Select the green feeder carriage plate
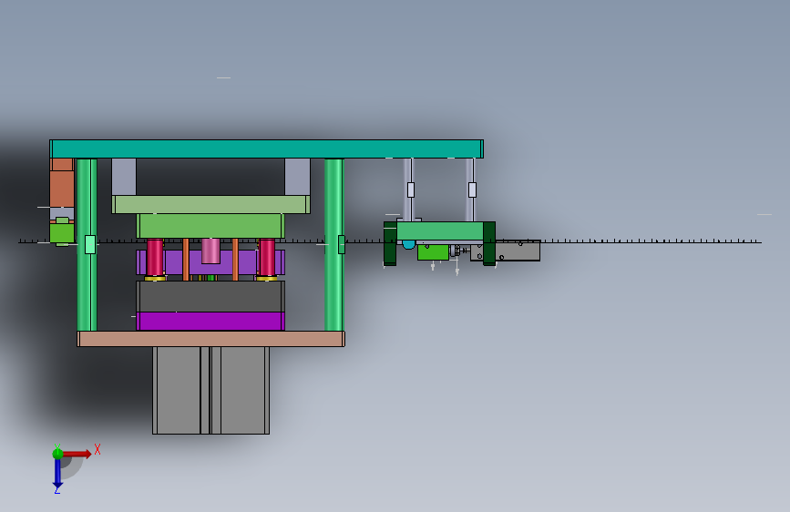The image size is (790, 512). (440, 231)
